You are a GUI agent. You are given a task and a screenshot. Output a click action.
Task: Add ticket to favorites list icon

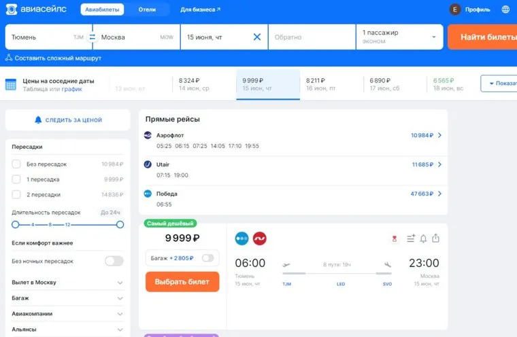[x=410, y=238]
